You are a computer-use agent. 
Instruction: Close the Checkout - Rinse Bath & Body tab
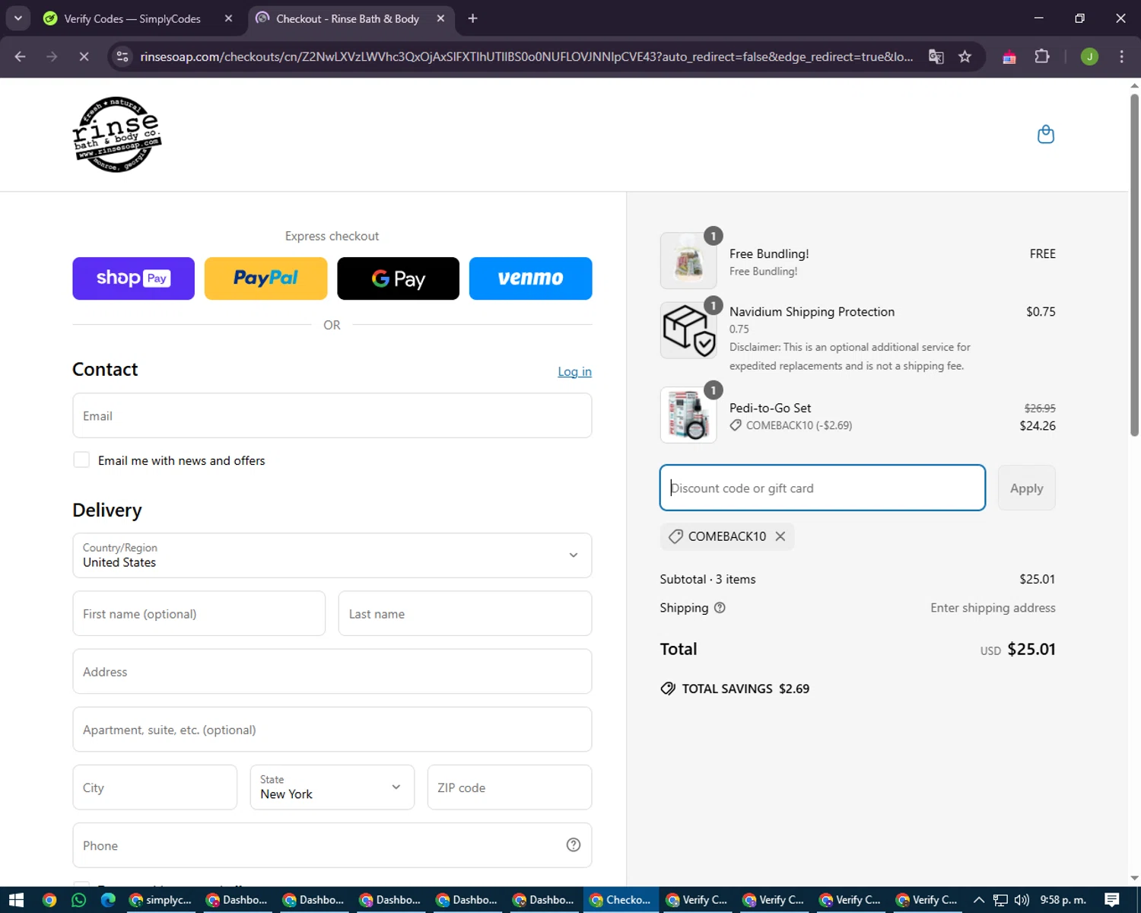pyautogui.click(x=440, y=18)
